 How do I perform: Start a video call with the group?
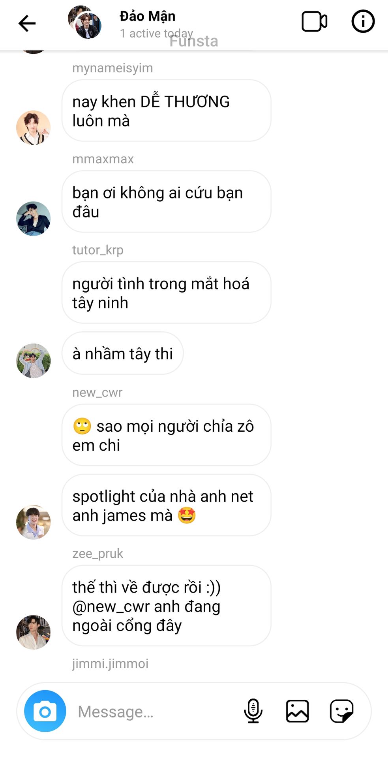click(314, 21)
